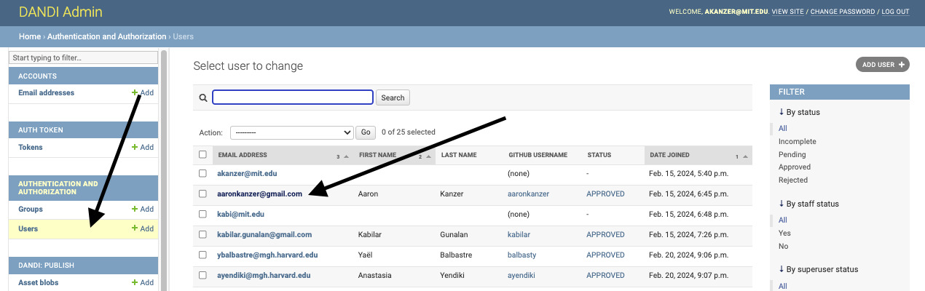Open aaronkanzer@gmail.com user link

pos(259,194)
